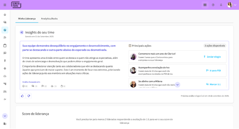Viewport: 239px width, 129px height.
Task: Click the blue team insight headline
Action: pyautogui.click(x=69, y=48)
